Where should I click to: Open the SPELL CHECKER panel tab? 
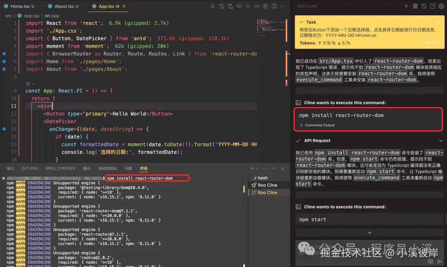[60, 169]
